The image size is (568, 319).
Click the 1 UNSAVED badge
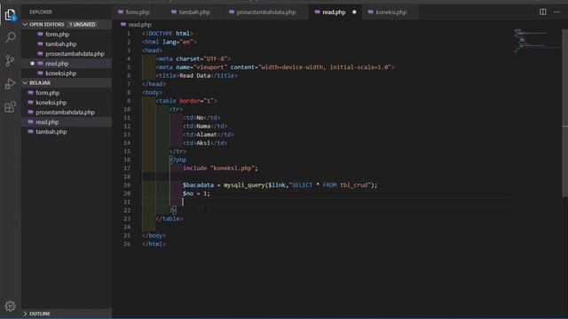(x=83, y=24)
